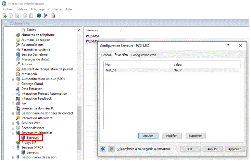Open Messagerie in the tree
Screen dimensions: 251x161
click(x=30, y=74)
